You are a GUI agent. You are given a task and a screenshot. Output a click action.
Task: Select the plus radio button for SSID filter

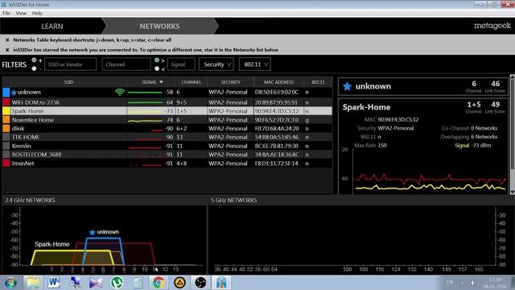(x=34, y=60)
